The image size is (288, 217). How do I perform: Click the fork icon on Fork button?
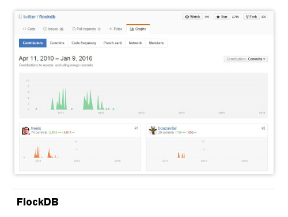pyautogui.click(x=247, y=17)
